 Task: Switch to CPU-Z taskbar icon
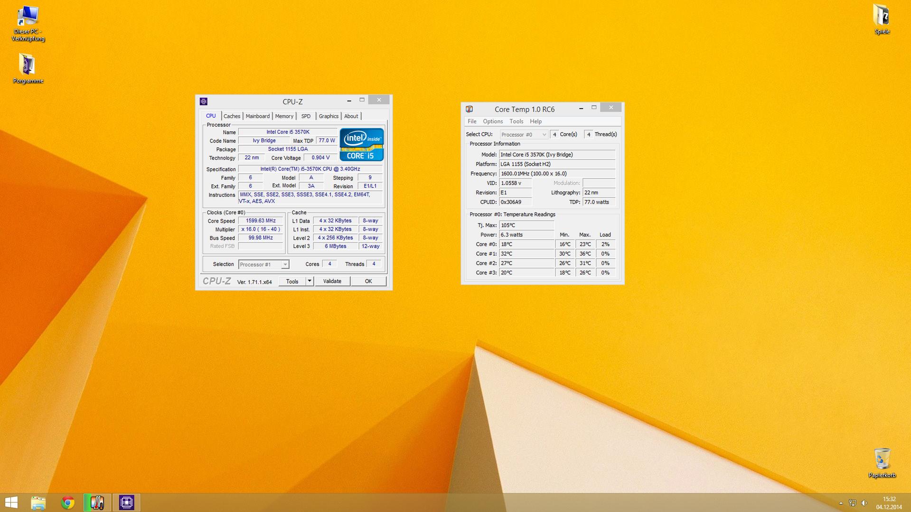126,503
